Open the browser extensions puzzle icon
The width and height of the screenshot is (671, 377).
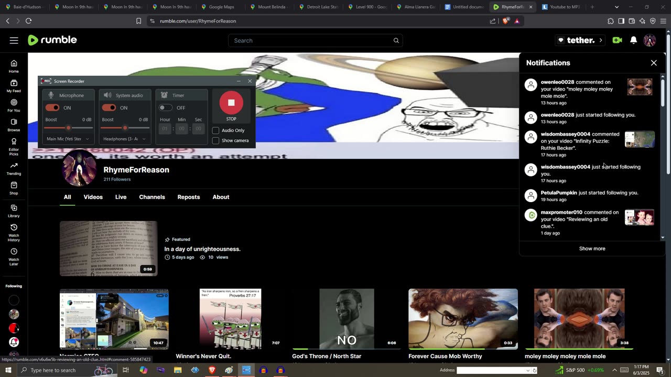point(611,21)
